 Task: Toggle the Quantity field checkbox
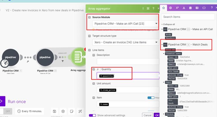click(94, 69)
